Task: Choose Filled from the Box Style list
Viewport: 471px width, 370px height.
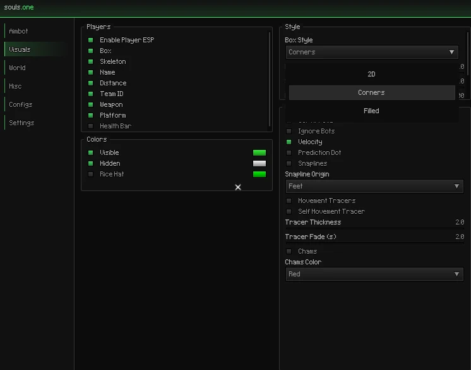Action: pos(372,111)
